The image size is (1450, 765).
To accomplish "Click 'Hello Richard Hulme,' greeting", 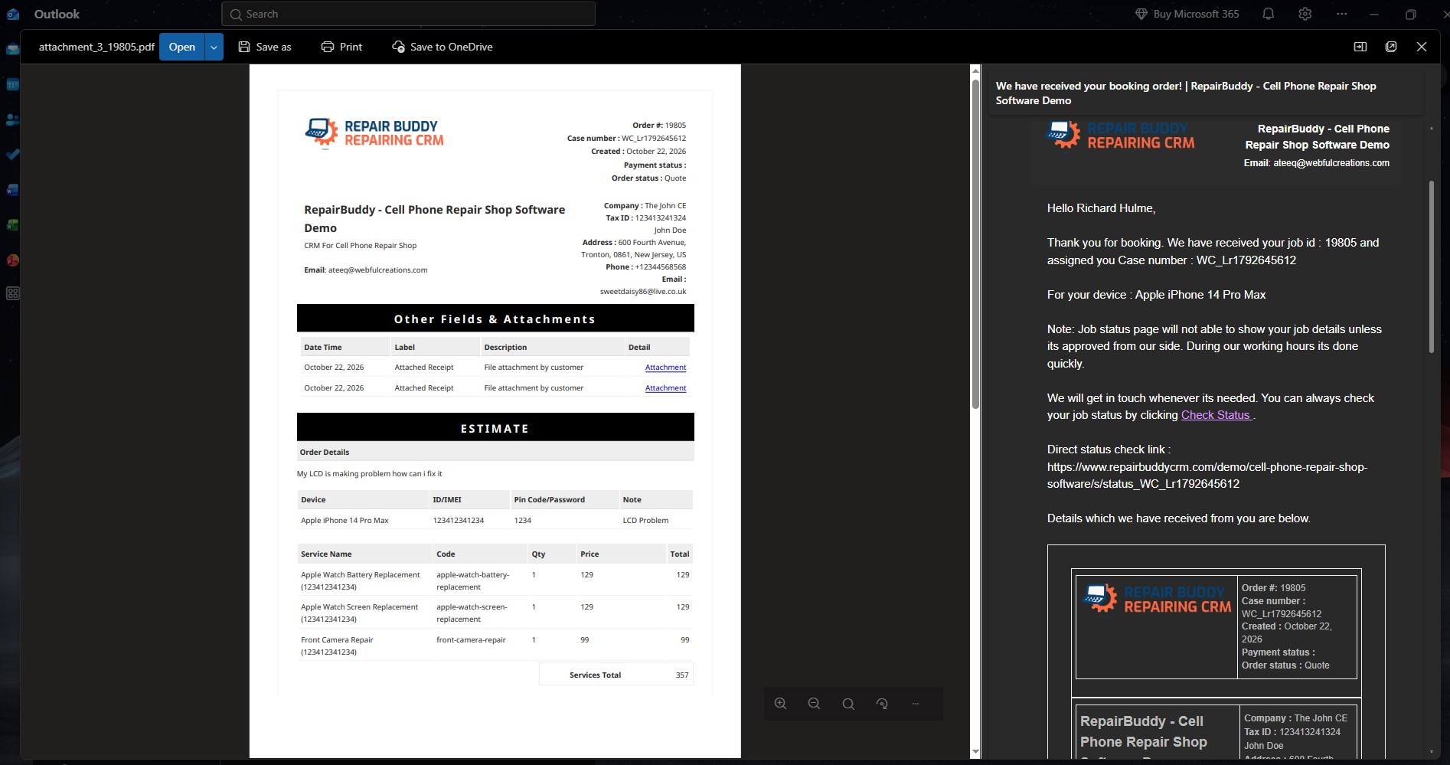I will (x=1101, y=208).
